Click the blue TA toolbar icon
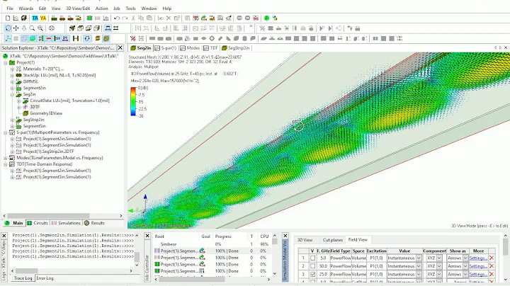 (x=35, y=18)
